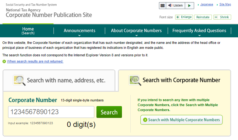Go to Home (Search) tab
The image size is (238, 140).
(28, 31)
